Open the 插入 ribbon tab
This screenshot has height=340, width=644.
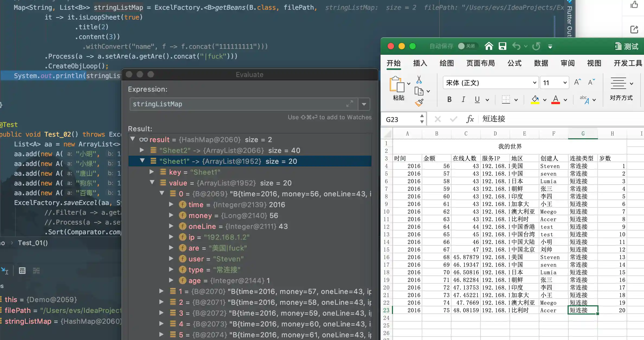(x=420, y=63)
